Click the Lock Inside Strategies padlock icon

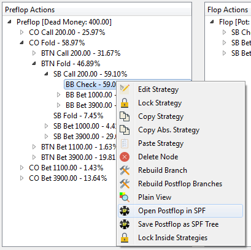click(125, 238)
